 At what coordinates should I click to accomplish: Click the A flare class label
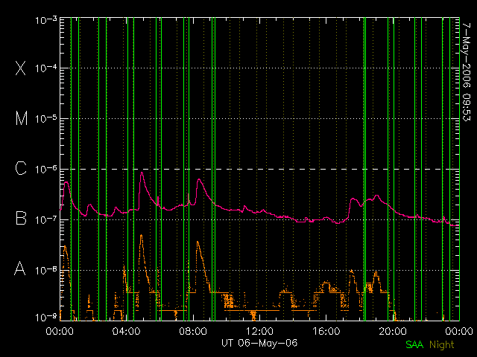[20, 268]
